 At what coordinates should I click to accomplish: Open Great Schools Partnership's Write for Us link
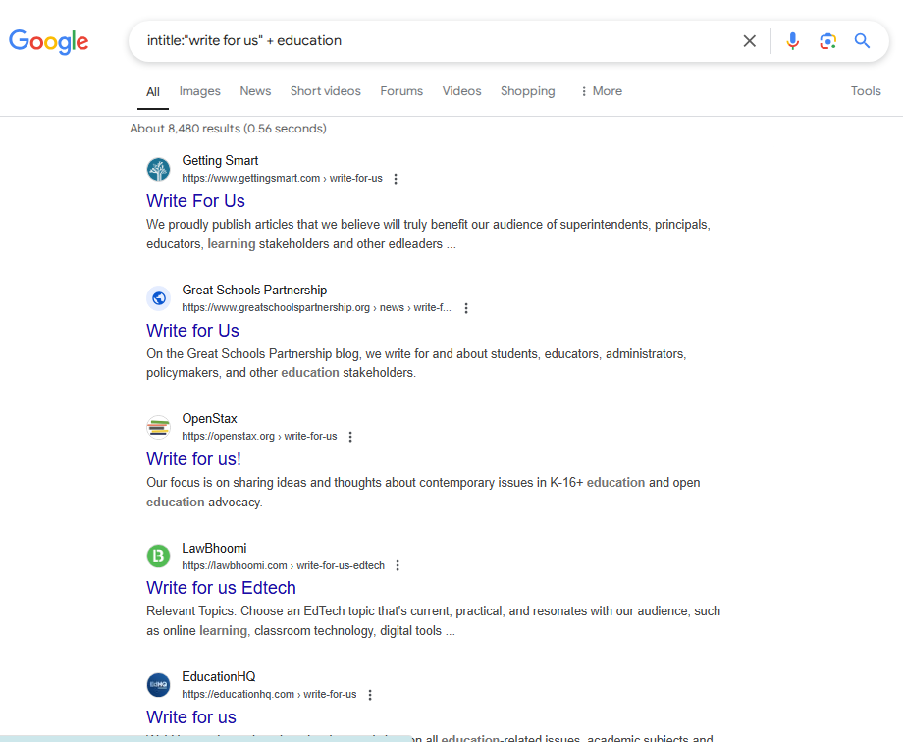tap(192, 331)
